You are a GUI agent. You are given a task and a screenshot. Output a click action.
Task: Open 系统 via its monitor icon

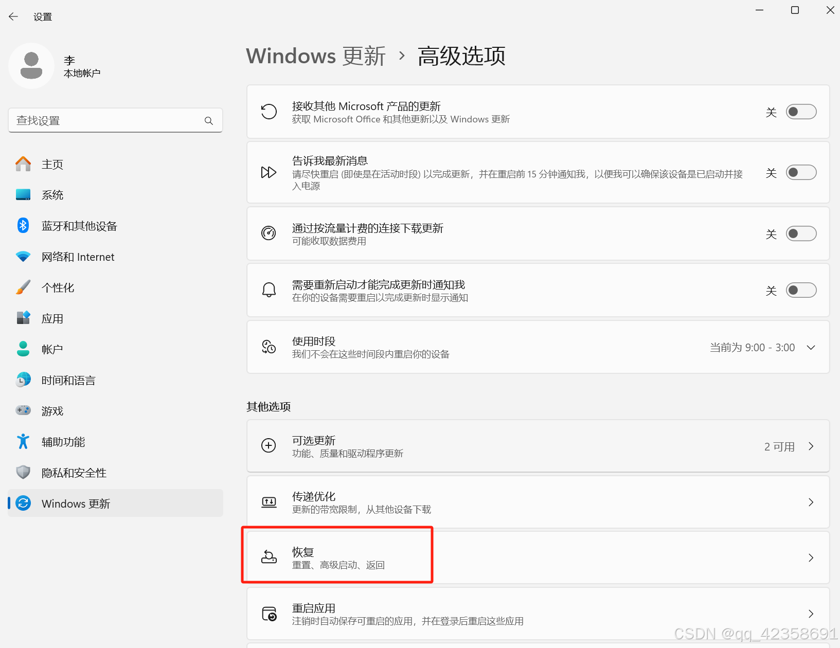pyautogui.click(x=23, y=195)
